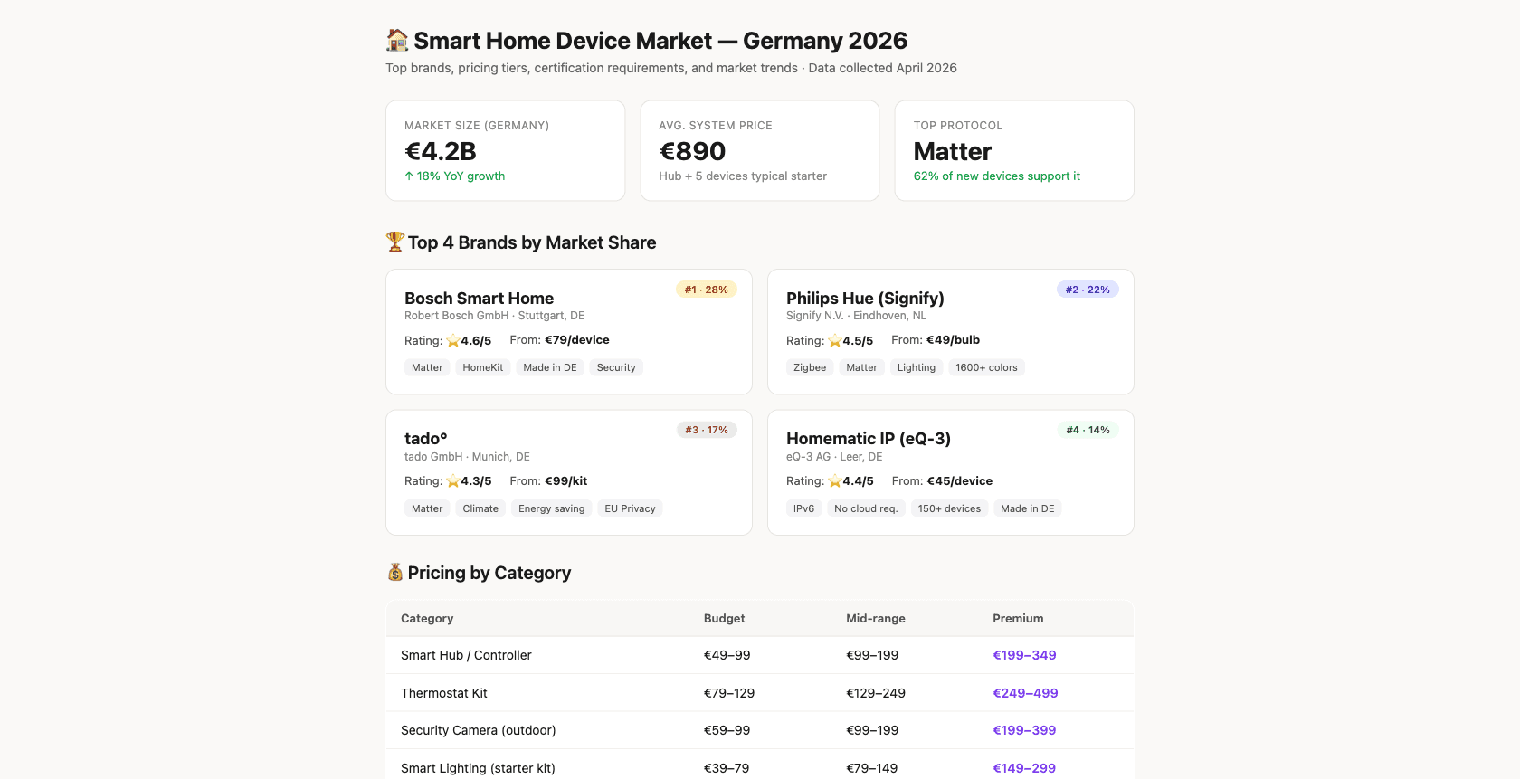This screenshot has height=779, width=1520.
Task: Click Smart Lighting mid-range price €79–149
Action: coord(872,768)
